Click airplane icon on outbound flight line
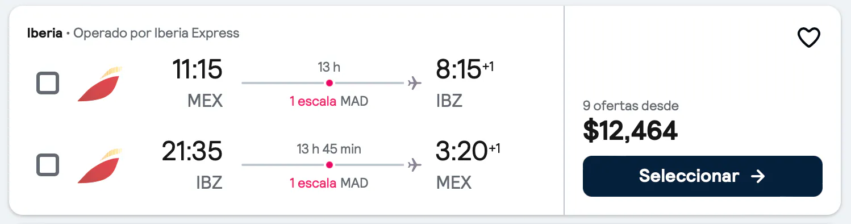 415,83
